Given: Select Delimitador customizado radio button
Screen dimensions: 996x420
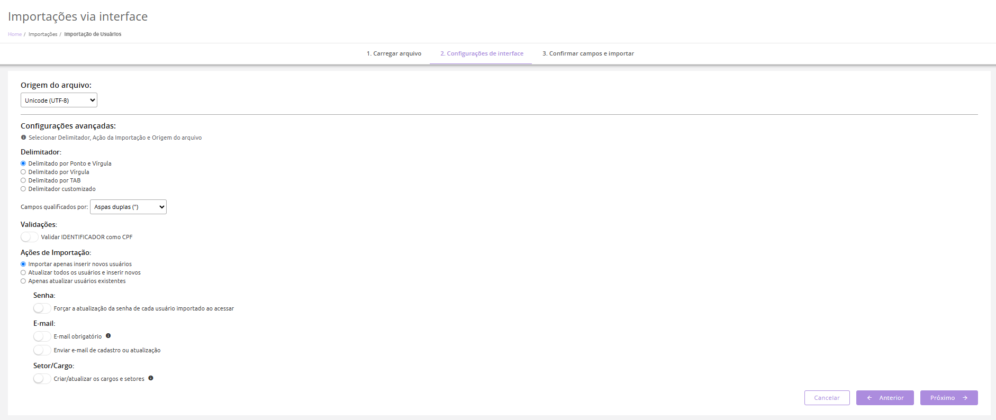Looking at the screenshot, I should (23, 189).
